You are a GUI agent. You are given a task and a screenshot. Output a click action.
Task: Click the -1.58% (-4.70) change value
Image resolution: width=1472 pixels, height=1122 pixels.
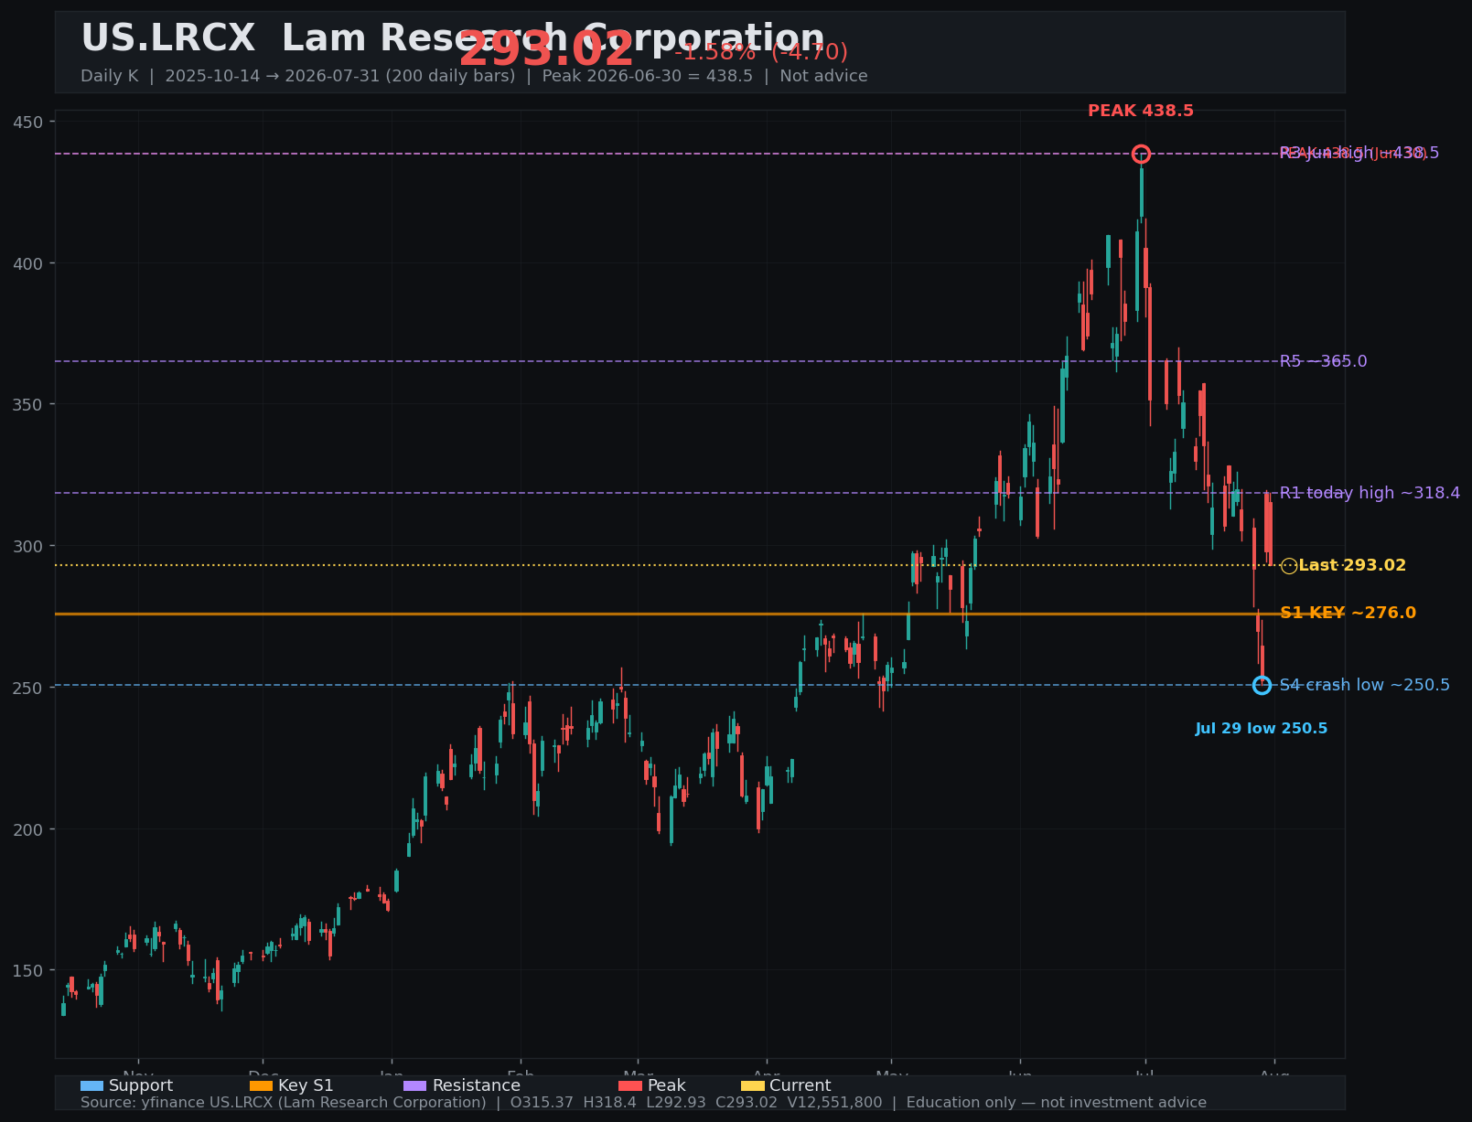pos(761,52)
